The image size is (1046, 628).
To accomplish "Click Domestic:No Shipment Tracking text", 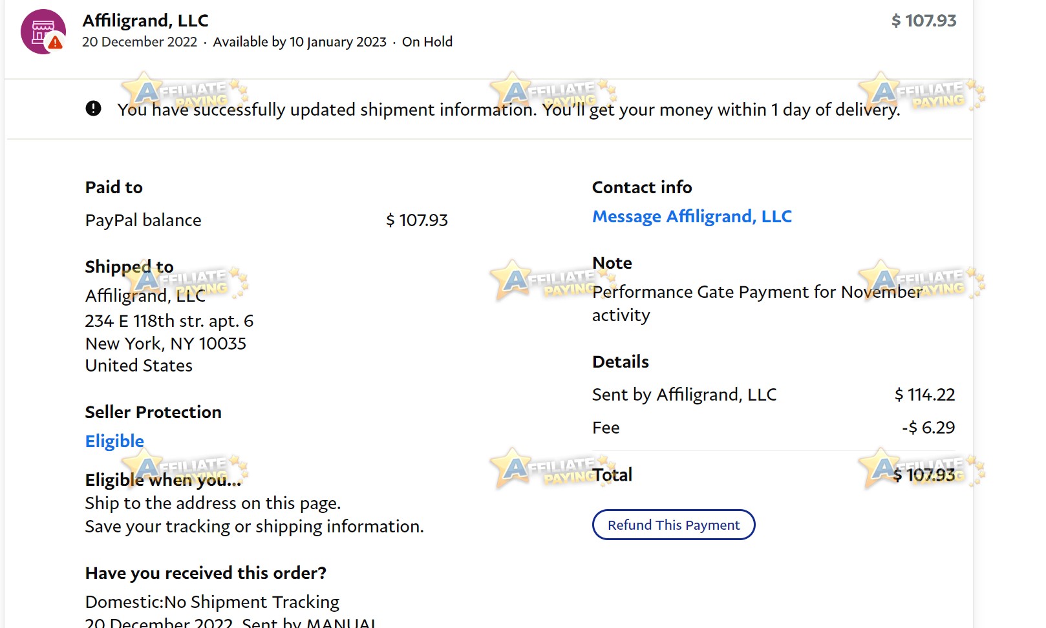I will 212,602.
